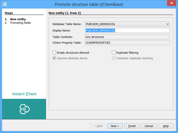Click the disabled Back button

tap(98, 126)
